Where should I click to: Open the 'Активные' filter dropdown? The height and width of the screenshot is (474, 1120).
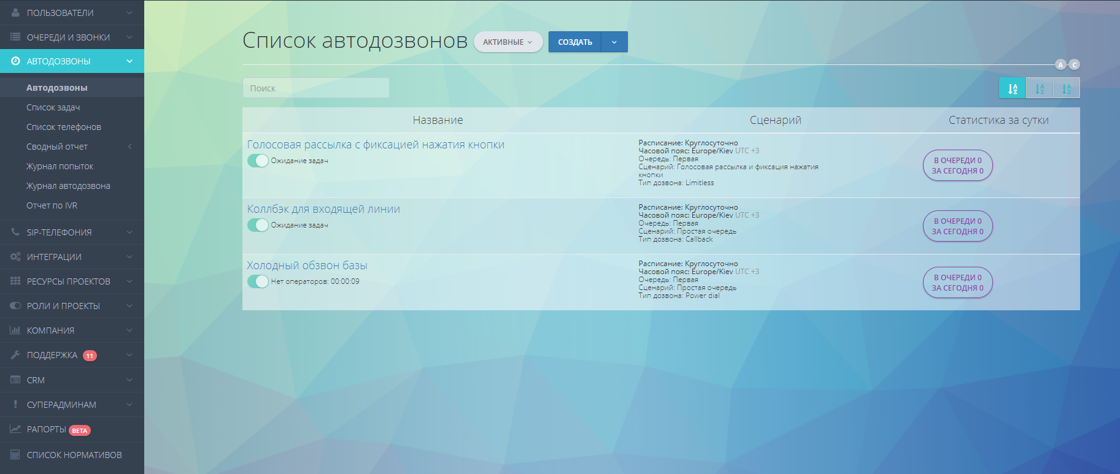tap(508, 42)
